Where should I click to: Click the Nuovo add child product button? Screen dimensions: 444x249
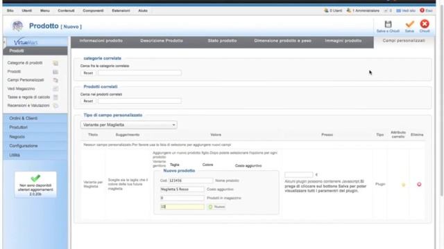point(216,207)
